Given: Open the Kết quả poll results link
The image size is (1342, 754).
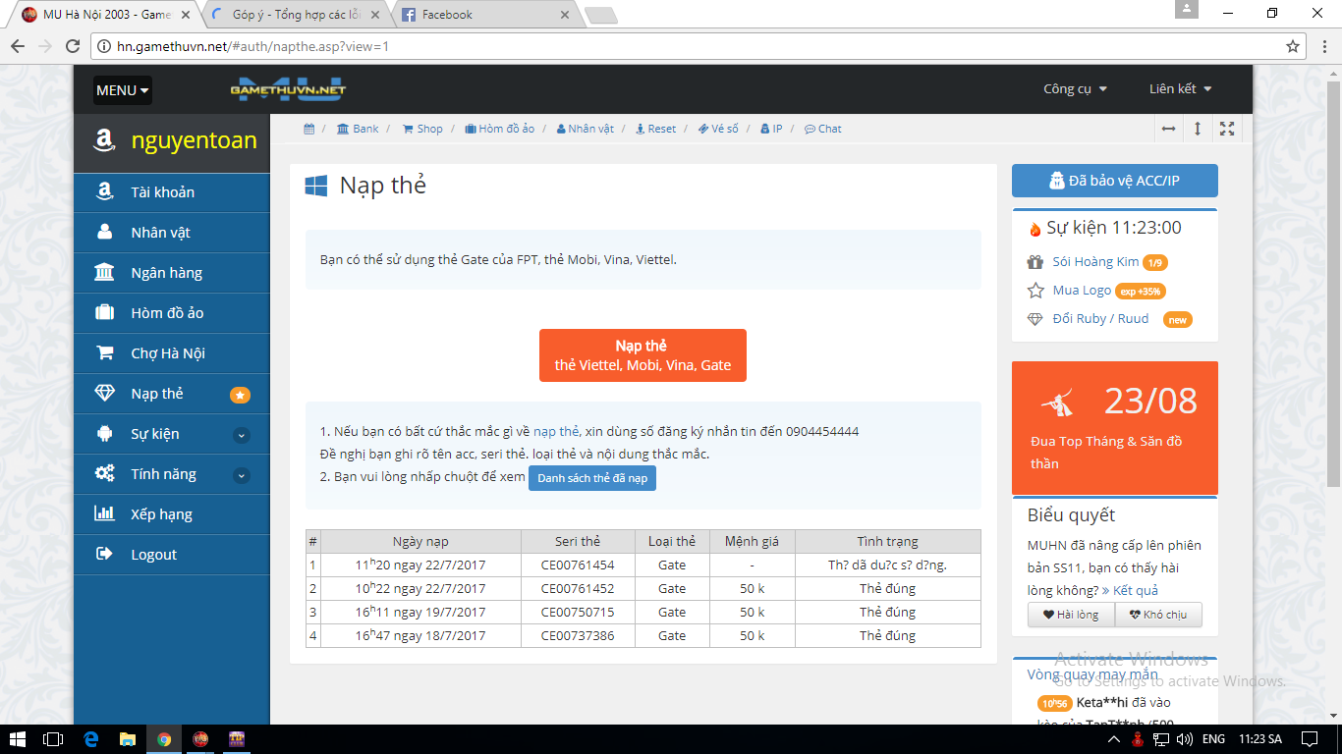Looking at the screenshot, I should 1130,590.
